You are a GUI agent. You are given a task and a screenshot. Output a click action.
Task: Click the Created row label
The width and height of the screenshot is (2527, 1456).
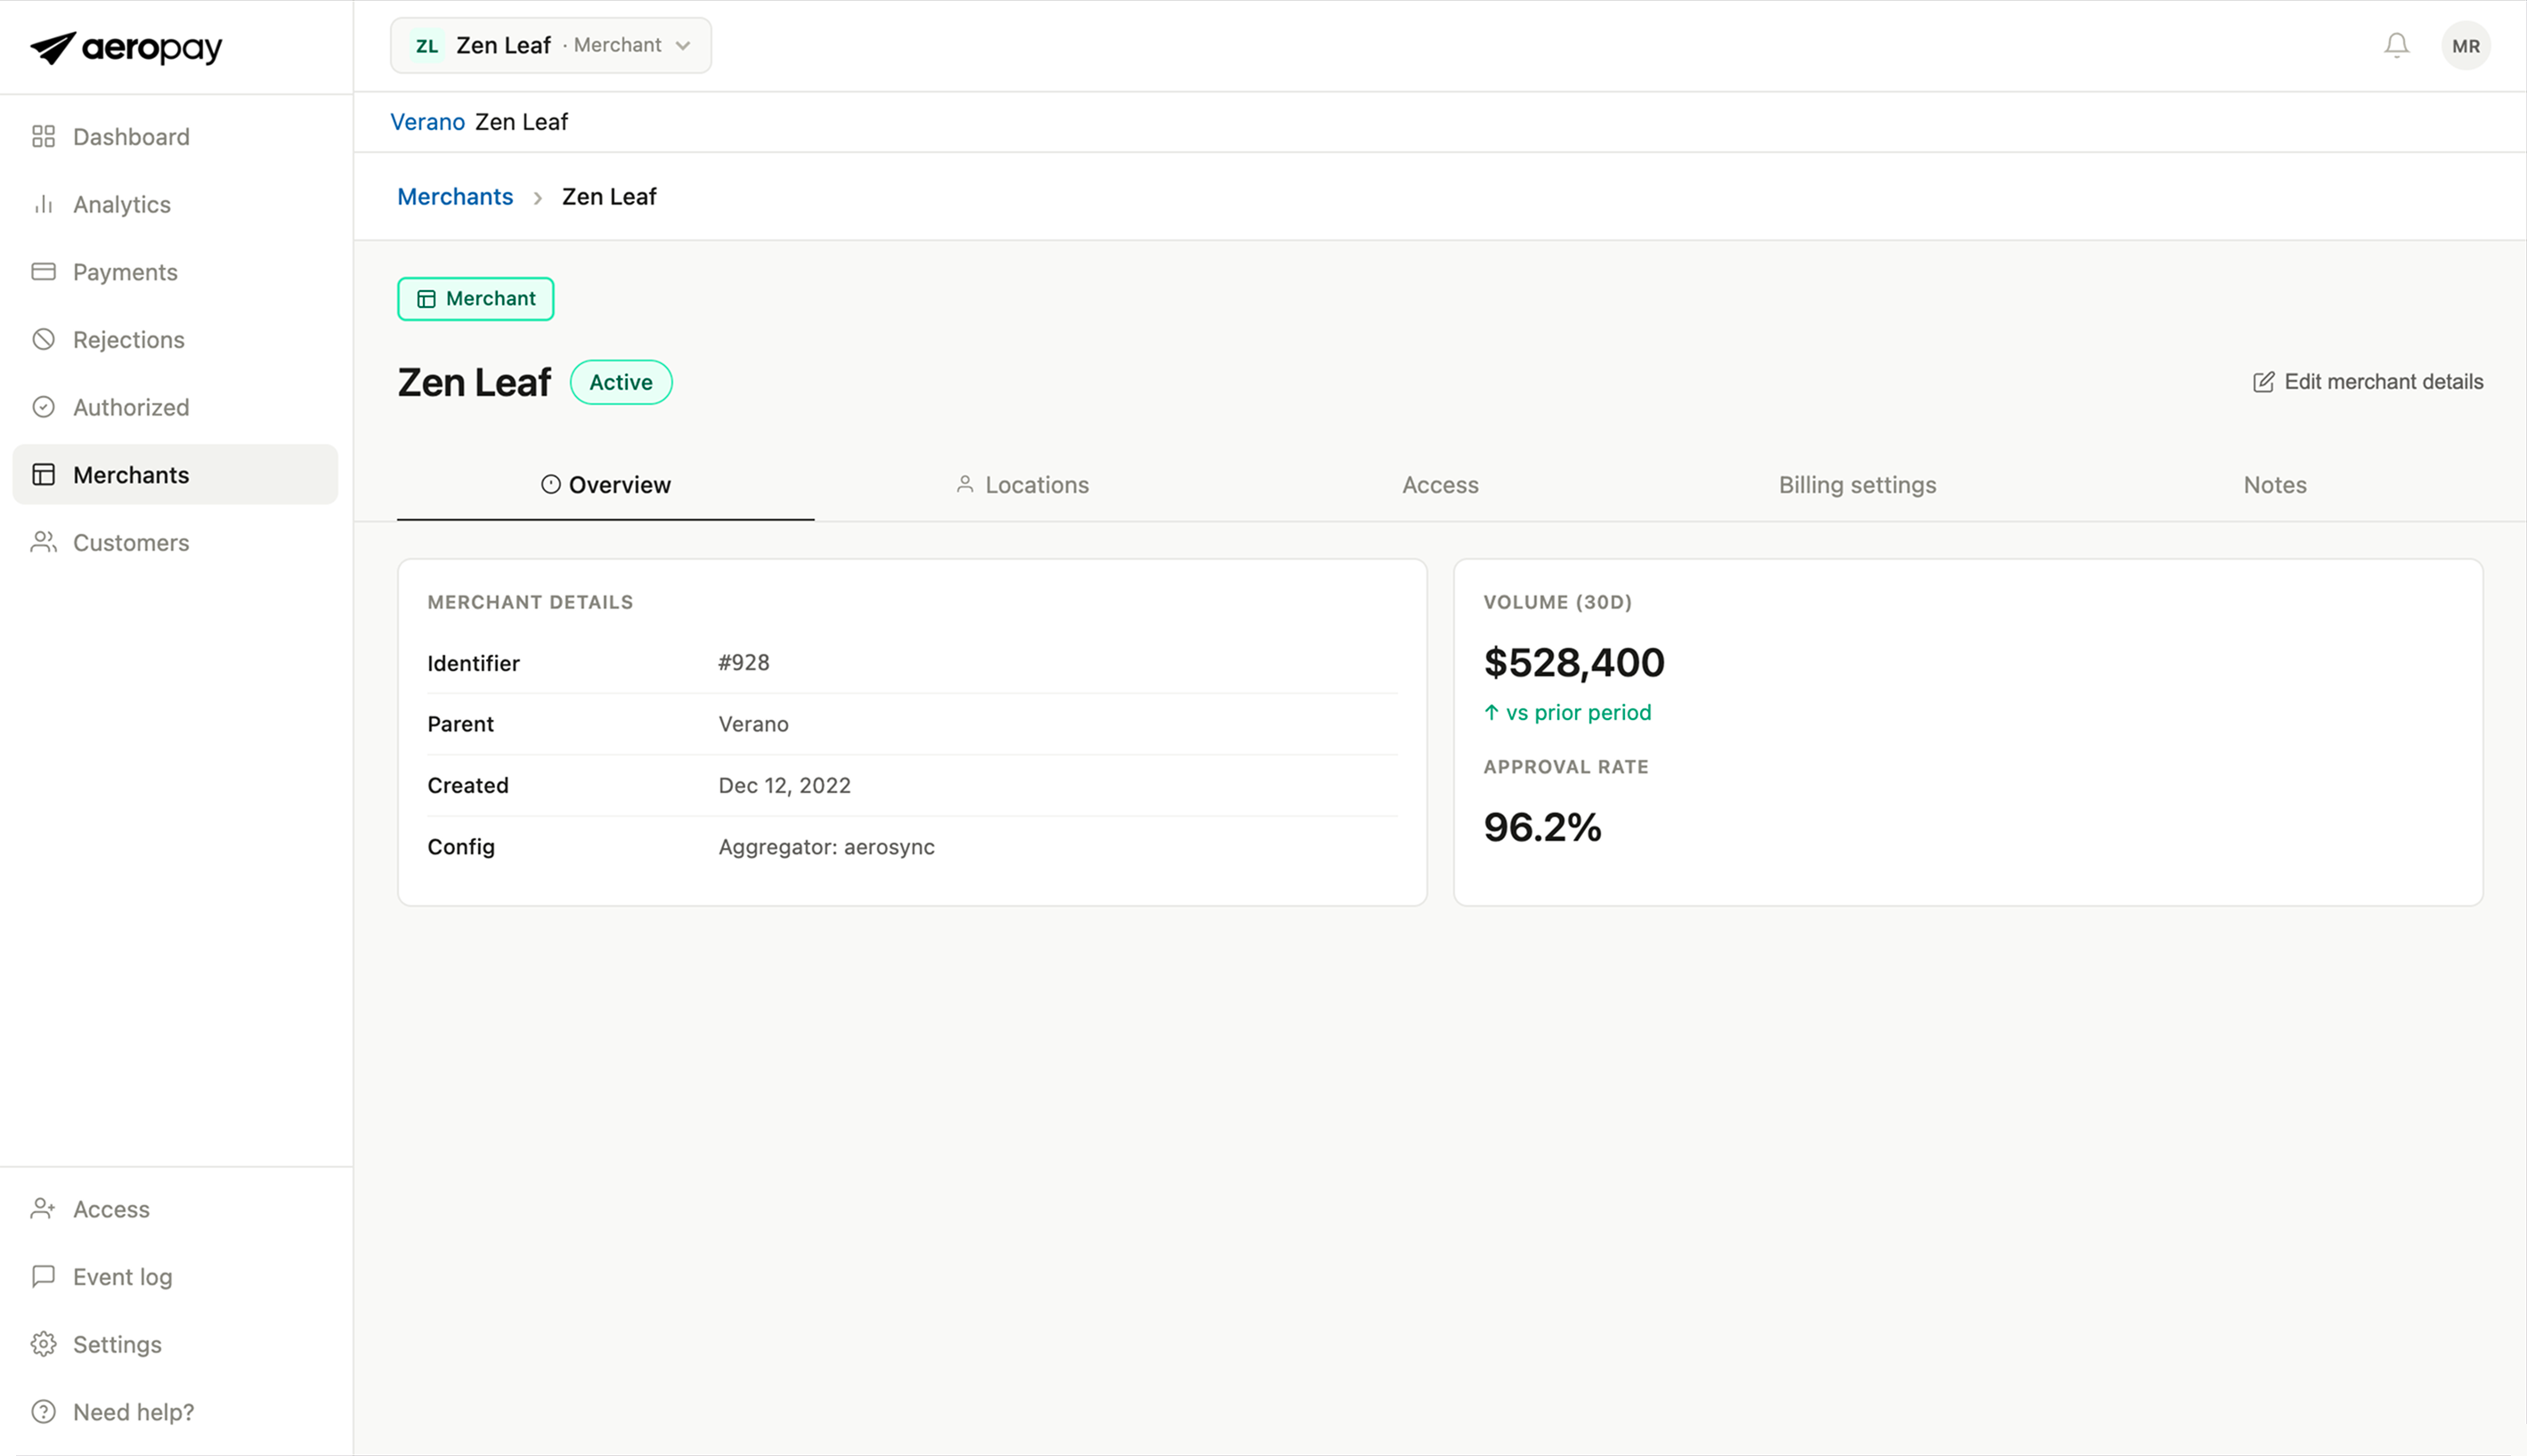click(468, 786)
